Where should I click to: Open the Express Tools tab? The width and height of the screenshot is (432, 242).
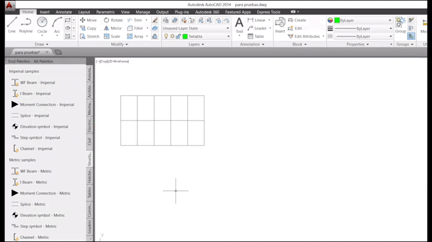[268, 12]
